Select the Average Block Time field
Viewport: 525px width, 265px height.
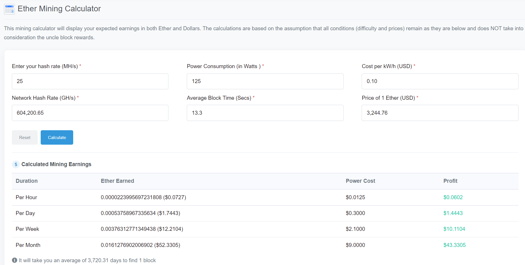point(265,113)
